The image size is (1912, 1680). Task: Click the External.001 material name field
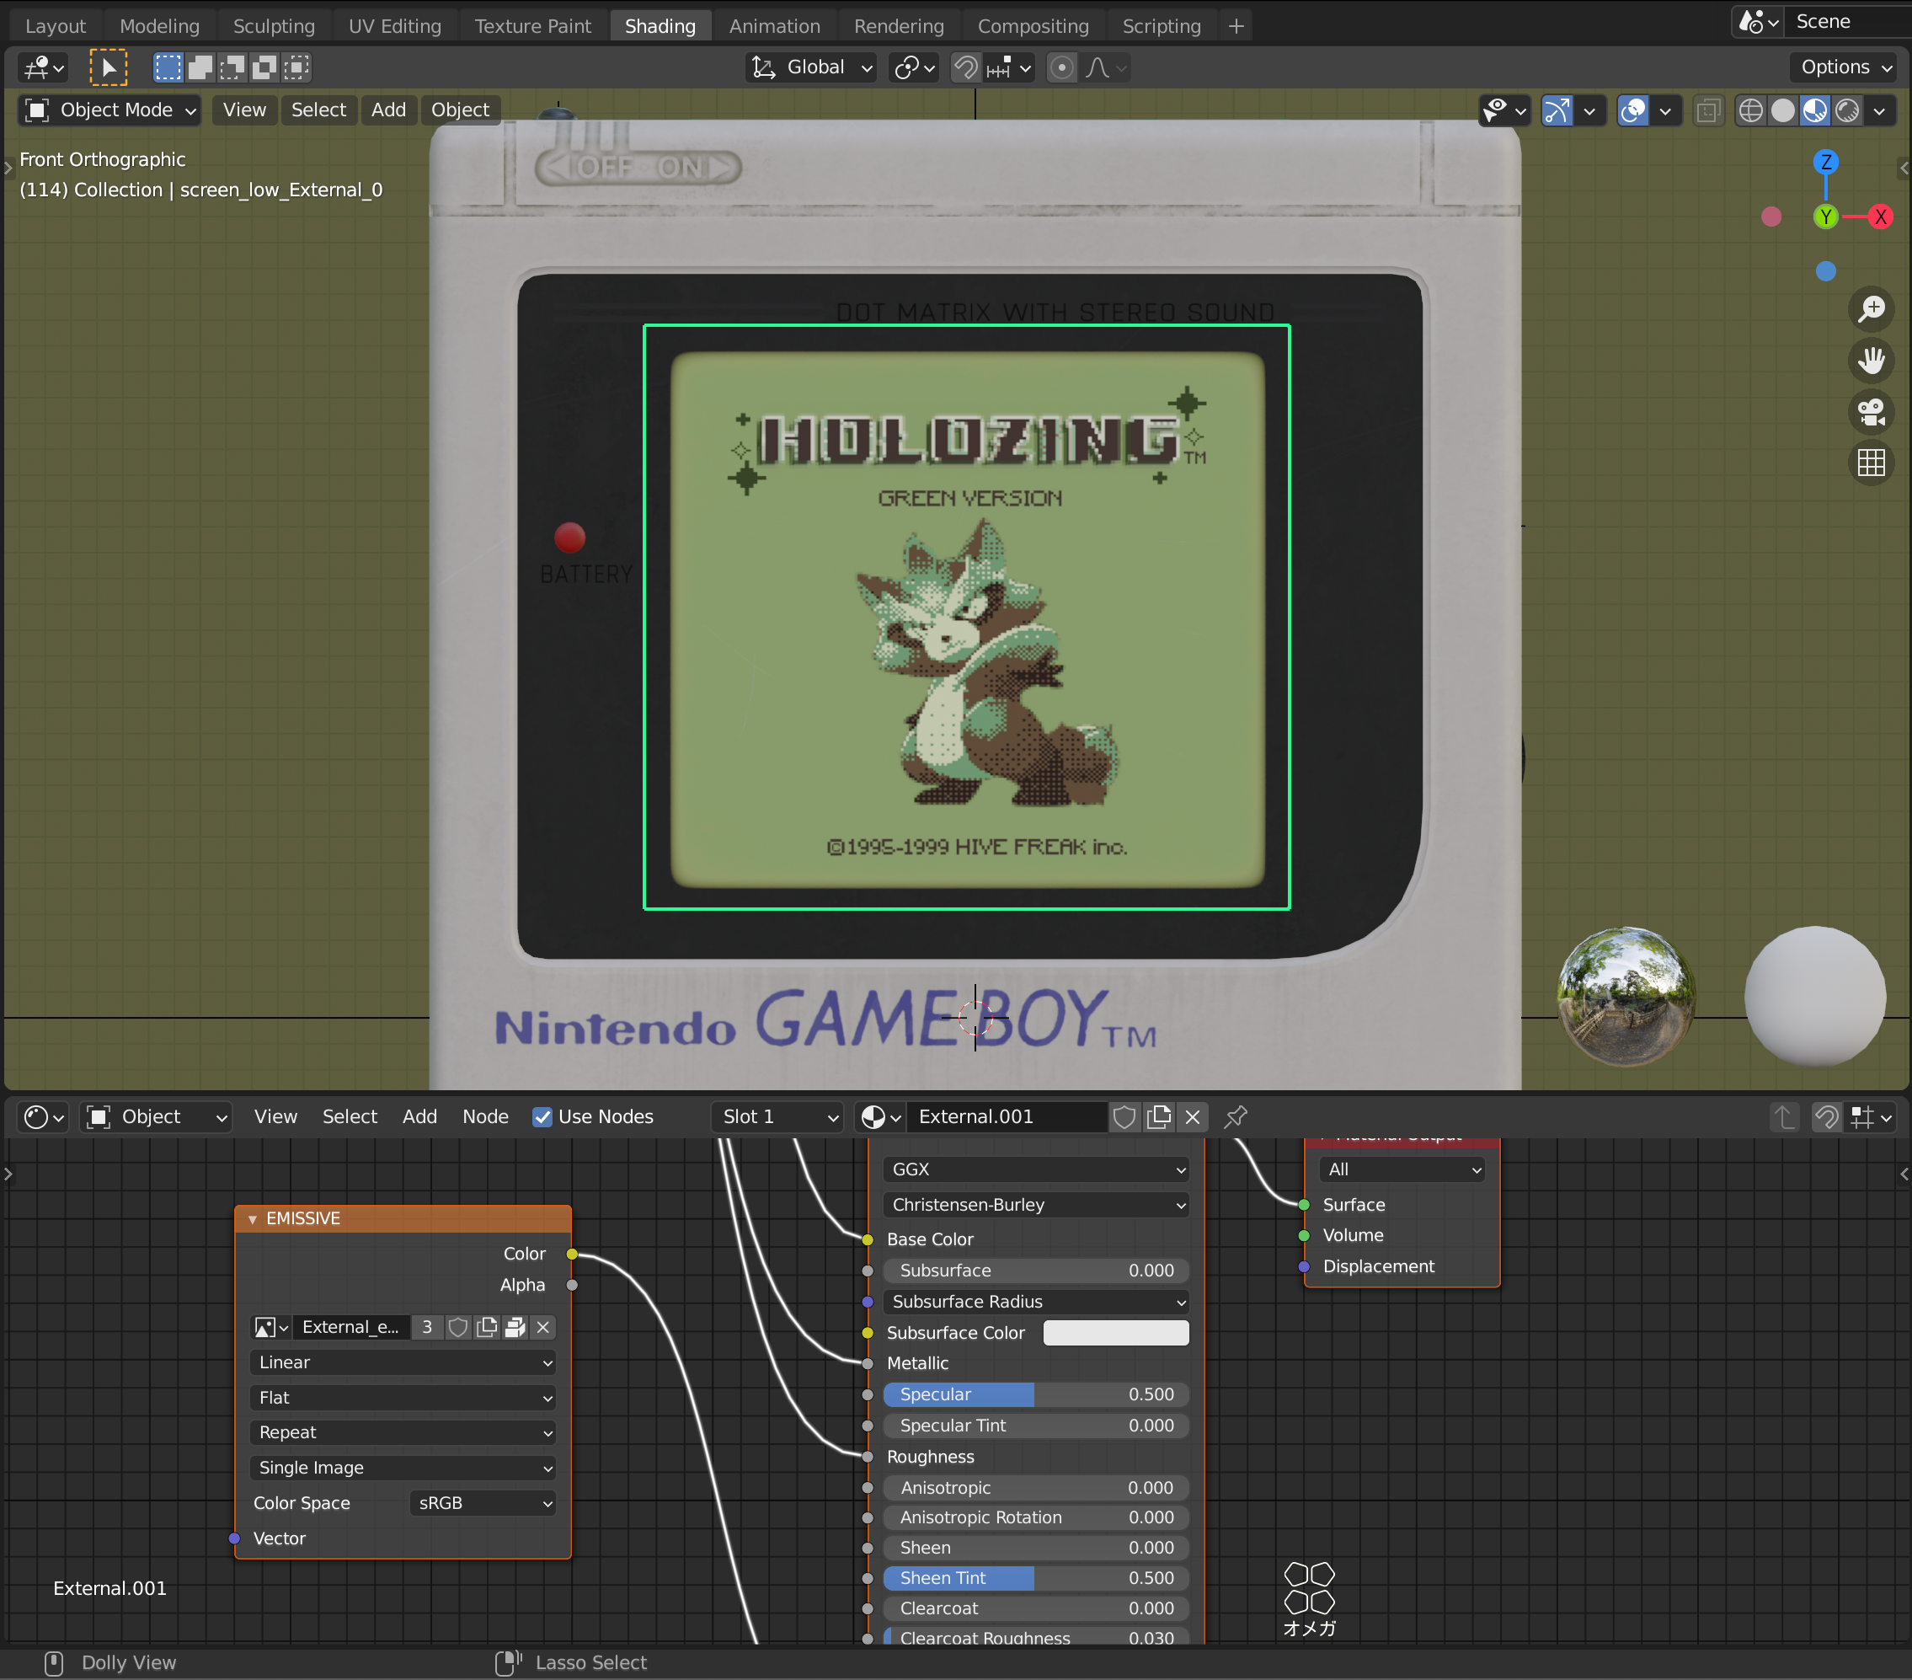(x=1008, y=1116)
